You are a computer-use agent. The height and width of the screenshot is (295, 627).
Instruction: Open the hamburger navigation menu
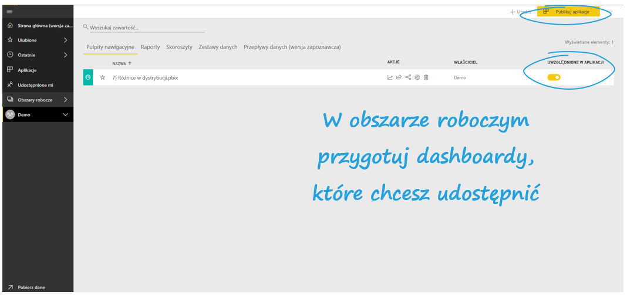9,11
